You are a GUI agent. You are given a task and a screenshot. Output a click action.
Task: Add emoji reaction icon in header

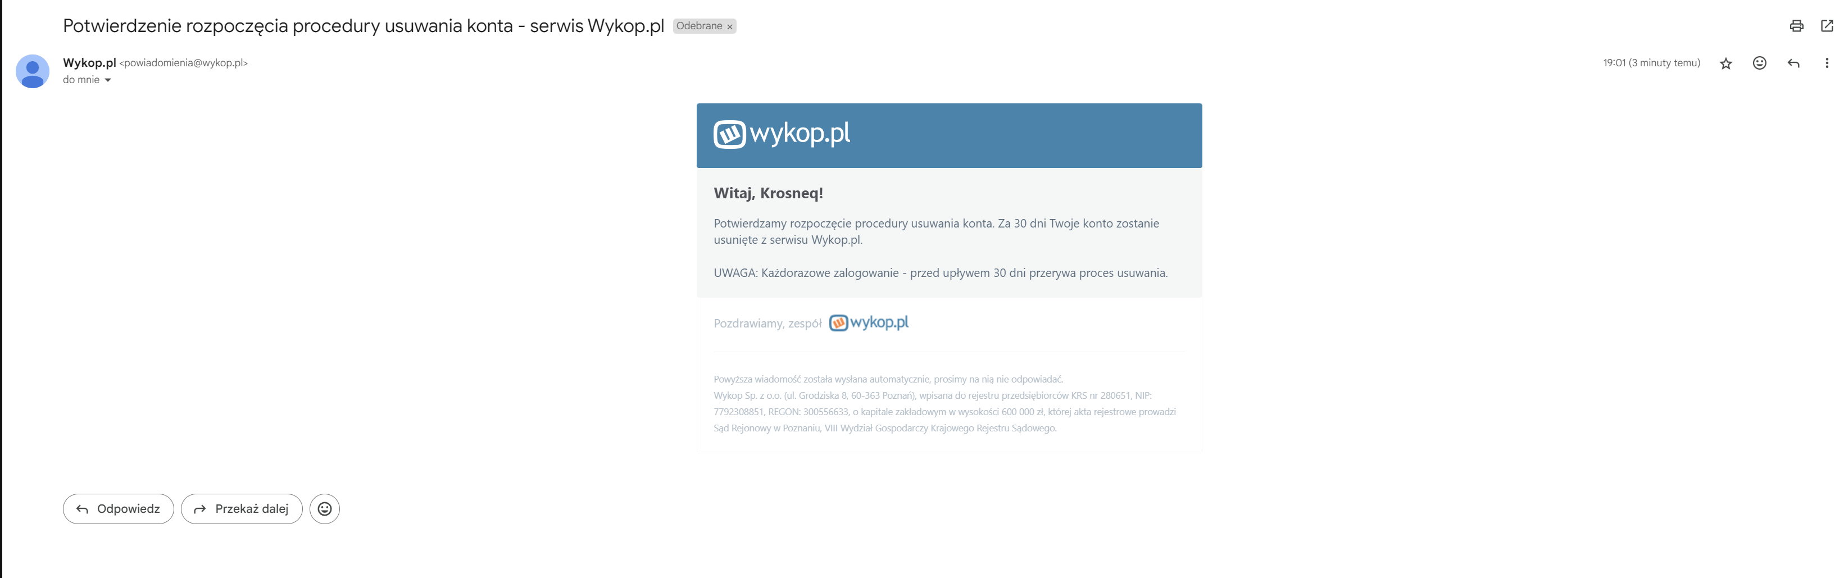(x=1760, y=63)
